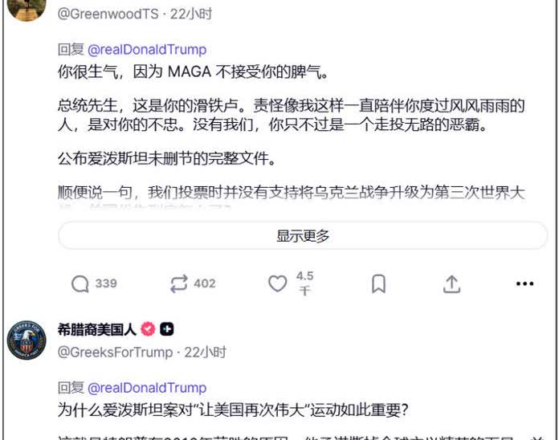Open second @realDonaldTrump reply link

(x=147, y=388)
